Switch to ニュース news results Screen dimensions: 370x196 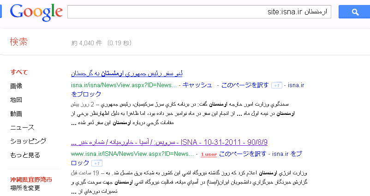tap(22, 128)
